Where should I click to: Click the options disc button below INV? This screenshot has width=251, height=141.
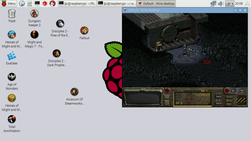click(x=167, y=103)
